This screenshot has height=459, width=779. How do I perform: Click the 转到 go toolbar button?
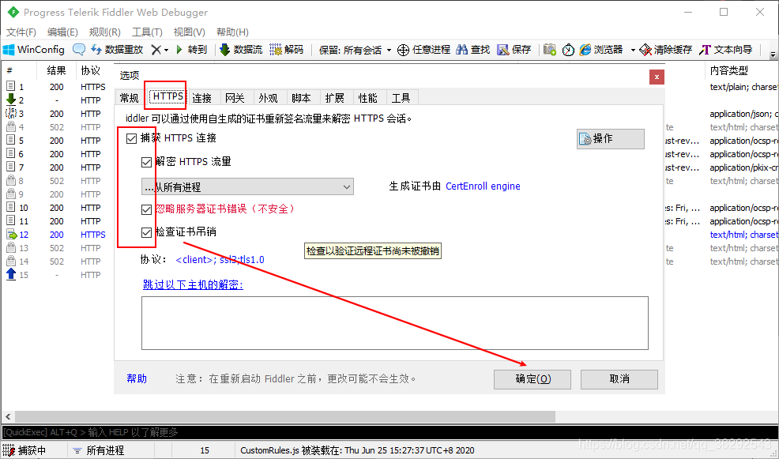pyautogui.click(x=192, y=50)
